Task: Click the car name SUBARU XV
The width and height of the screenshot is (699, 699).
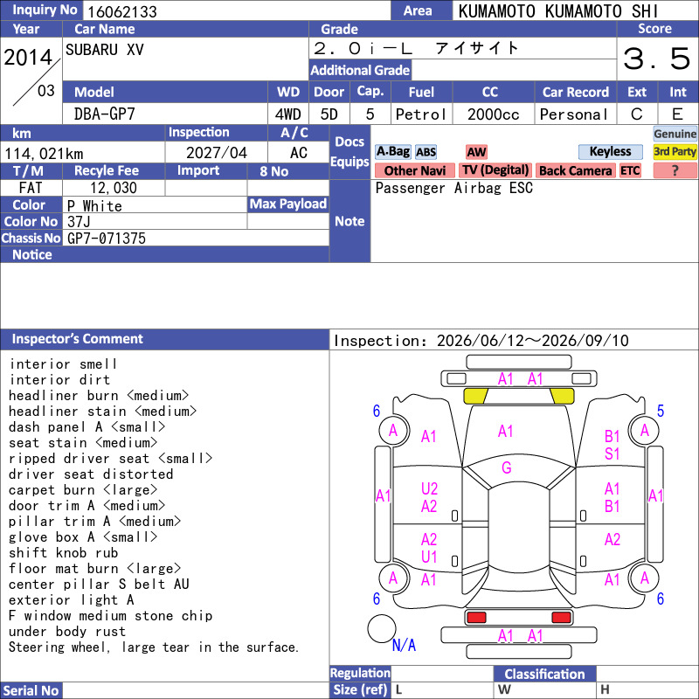Action: [x=105, y=49]
